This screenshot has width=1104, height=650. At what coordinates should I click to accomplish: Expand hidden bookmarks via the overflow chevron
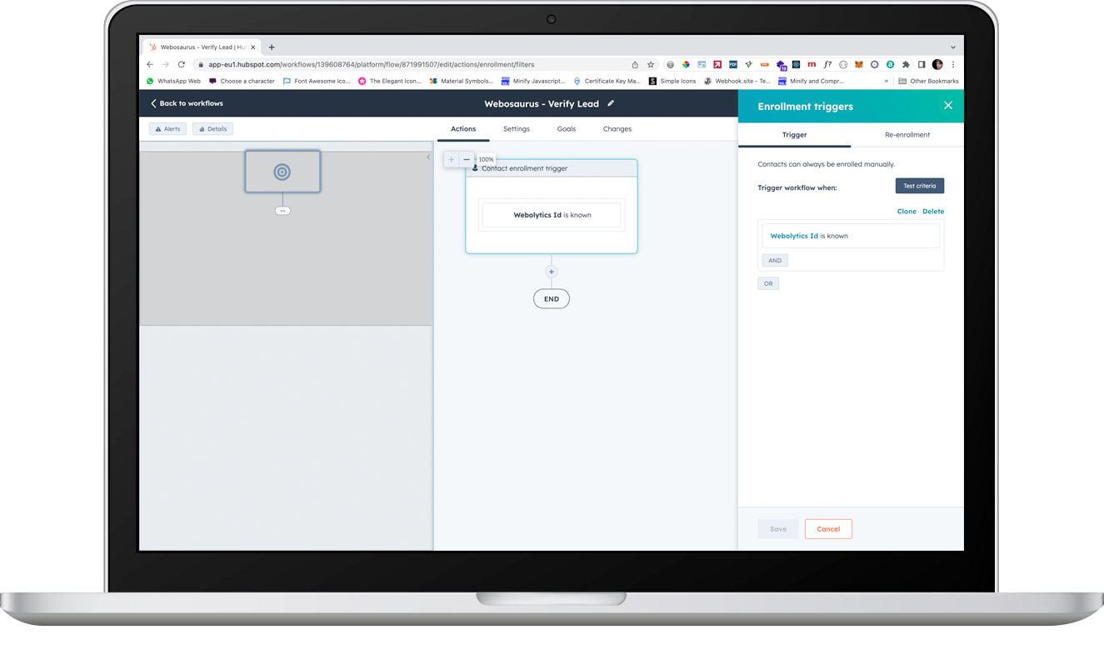[886, 80]
